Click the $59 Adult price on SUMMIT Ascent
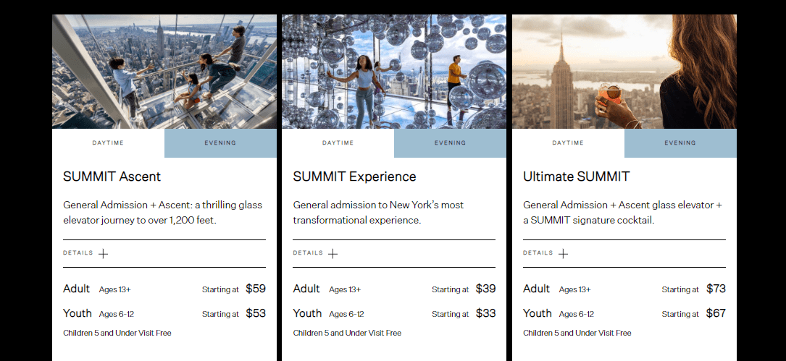The height and width of the screenshot is (361, 786). pos(256,289)
